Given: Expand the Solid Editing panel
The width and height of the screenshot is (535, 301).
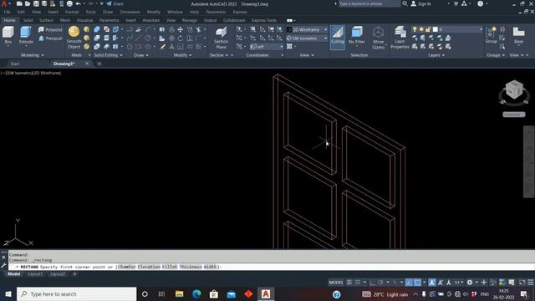Looking at the screenshot, I should click(108, 55).
